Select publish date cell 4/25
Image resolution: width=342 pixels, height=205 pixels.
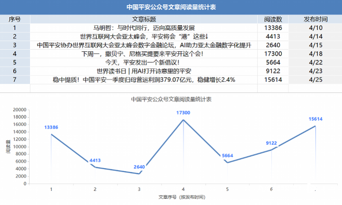(x=315, y=80)
